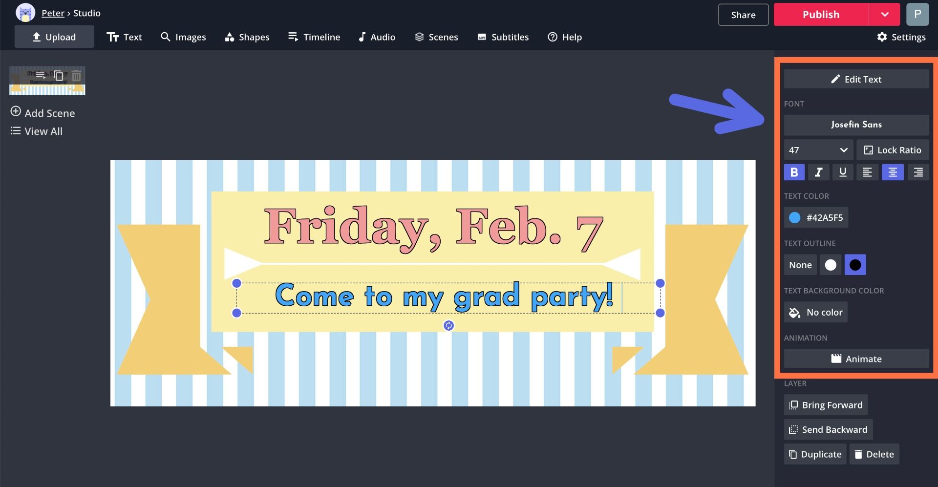Image resolution: width=938 pixels, height=487 pixels.
Task: Select the left yellow ribbon shape
Action: click(173, 299)
